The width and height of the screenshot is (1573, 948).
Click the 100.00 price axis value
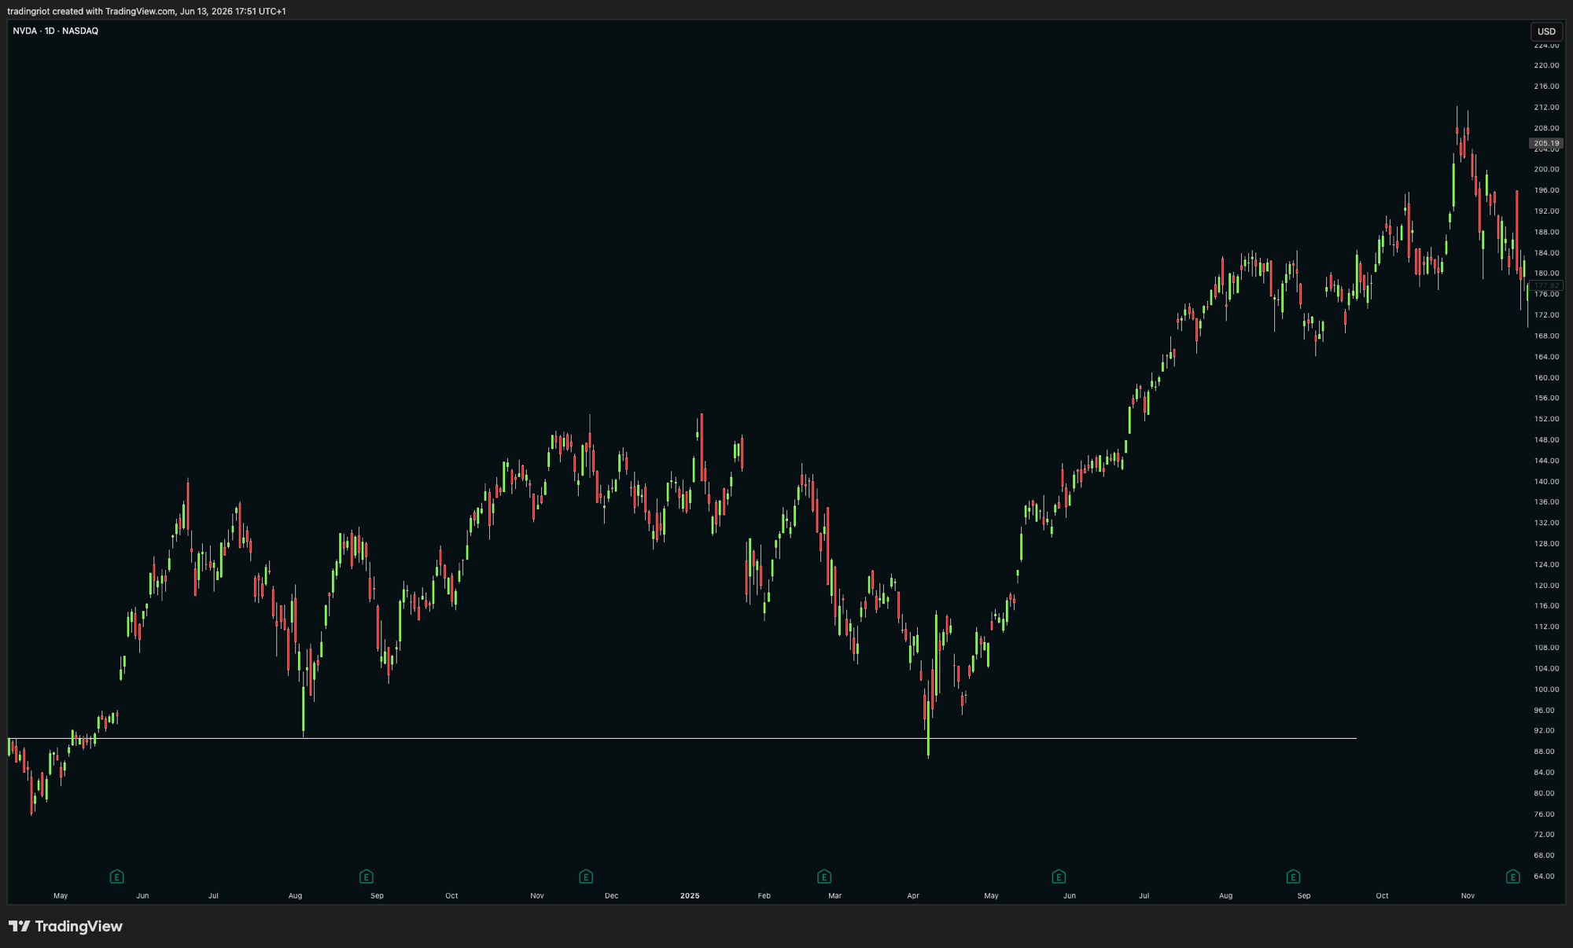coord(1546,689)
